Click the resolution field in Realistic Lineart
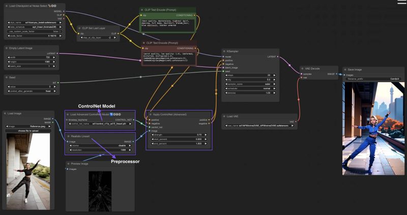The width and height of the screenshot is (407, 215). pyautogui.click(x=100, y=150)
